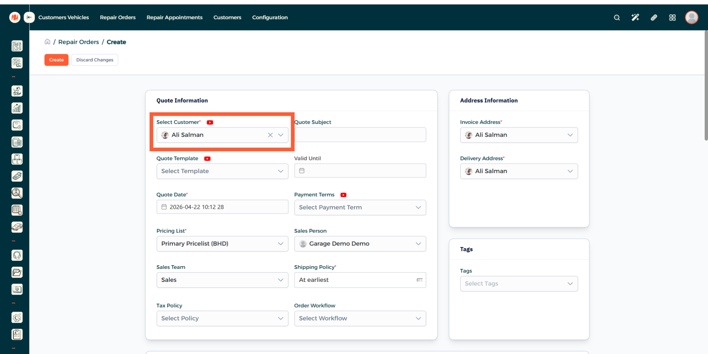This screenshot has height=354, width=708.
Task: Click the orange Create button
Action: point(56,60)
